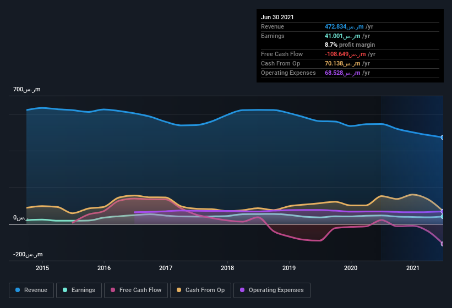The image size is (452, 308).
Task: Click the Operating Expenses label in tooltip
Action: (288, 73)
